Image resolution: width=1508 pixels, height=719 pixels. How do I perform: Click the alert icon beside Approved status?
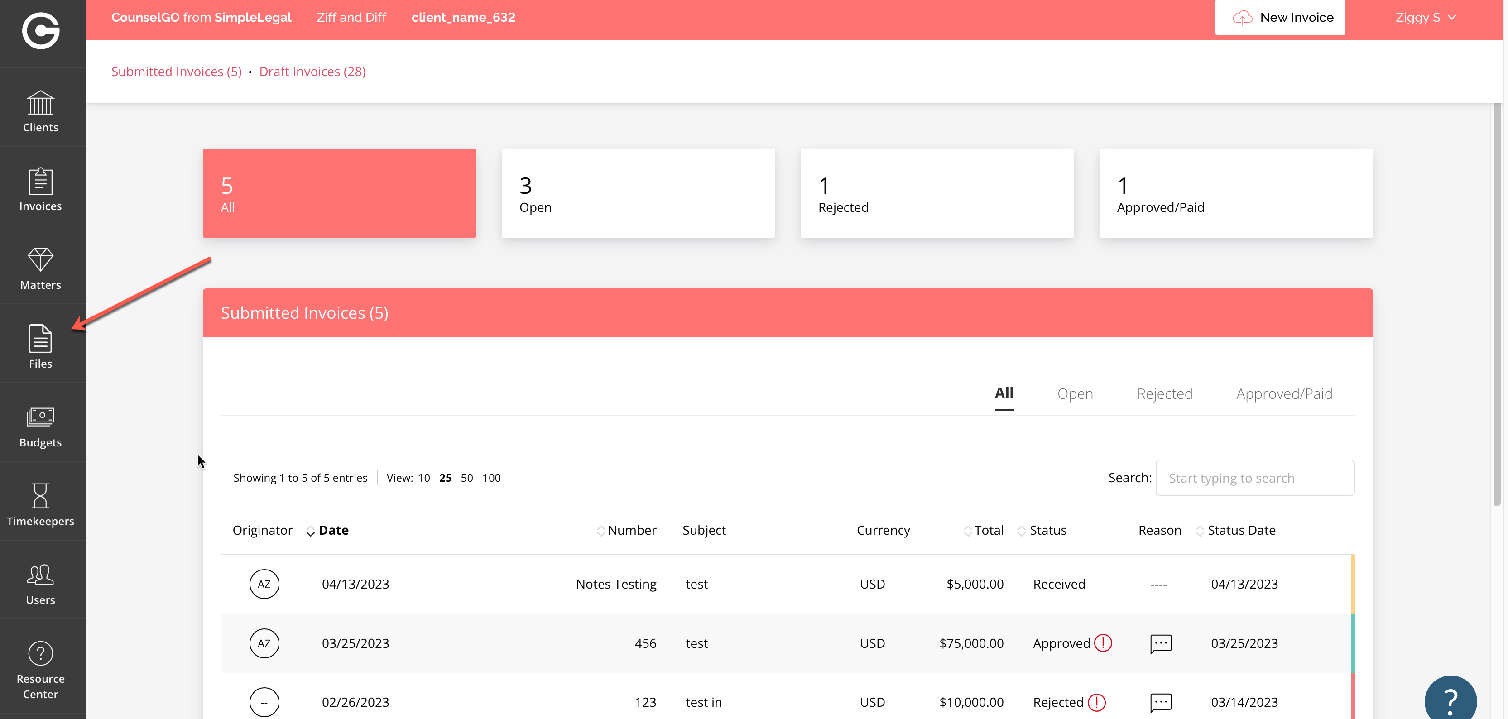pos(1103,643)
